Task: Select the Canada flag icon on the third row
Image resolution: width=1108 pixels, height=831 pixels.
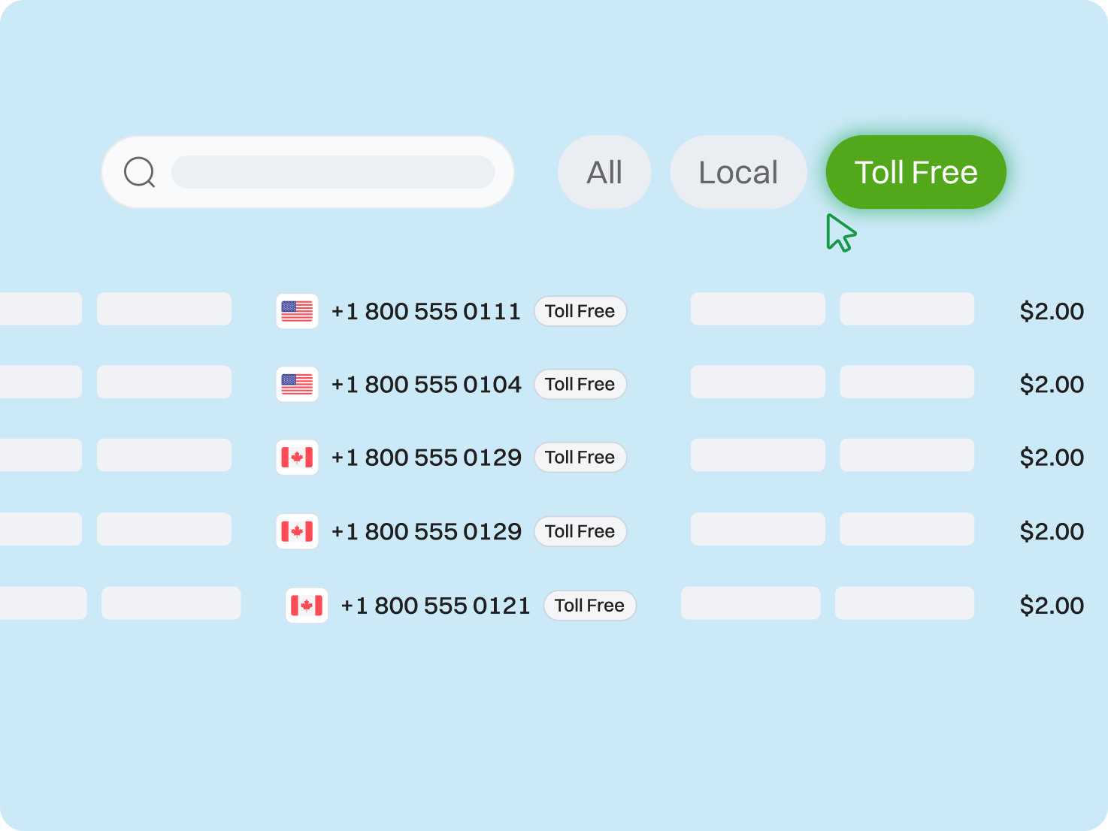Action: 297,457
